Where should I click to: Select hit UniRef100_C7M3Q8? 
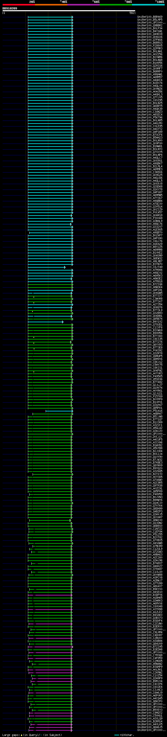point(150,655)
